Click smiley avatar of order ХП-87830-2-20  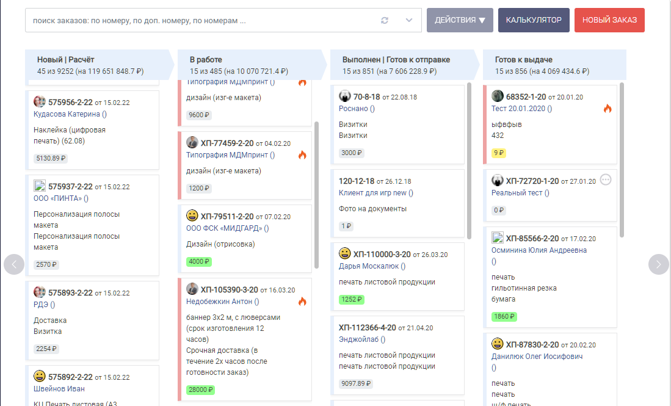[x=497, y=344]
